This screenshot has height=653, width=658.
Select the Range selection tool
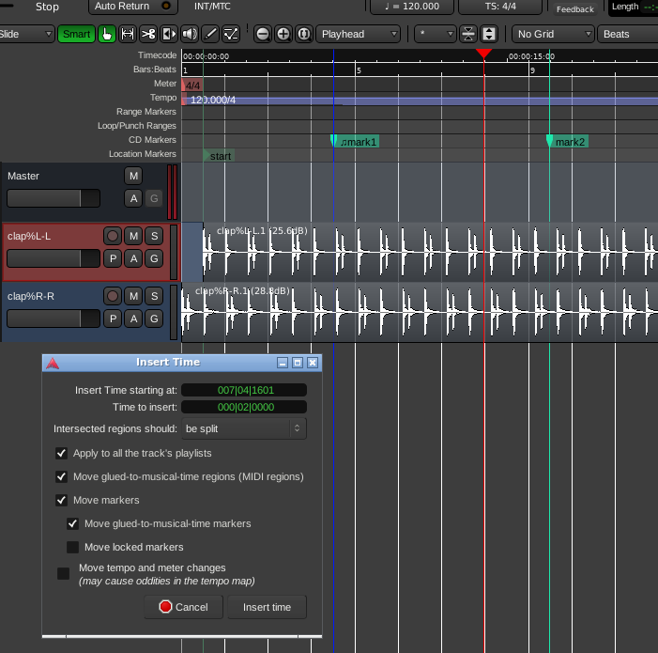coord(128,34)
